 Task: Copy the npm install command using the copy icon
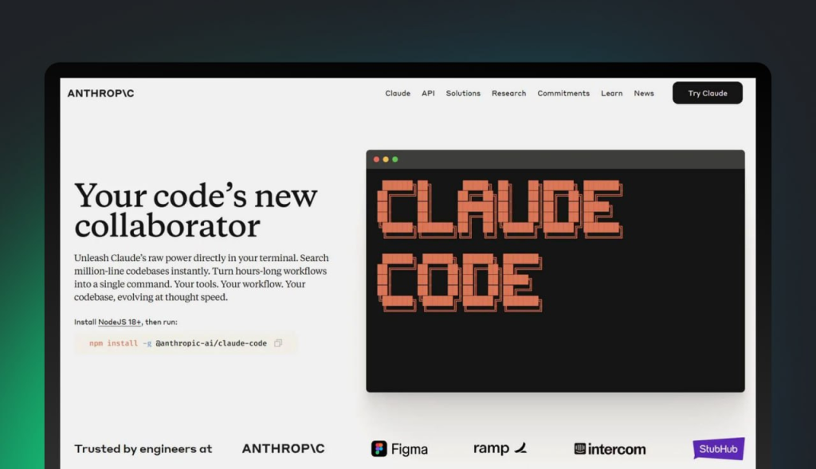tap(278, 343)
